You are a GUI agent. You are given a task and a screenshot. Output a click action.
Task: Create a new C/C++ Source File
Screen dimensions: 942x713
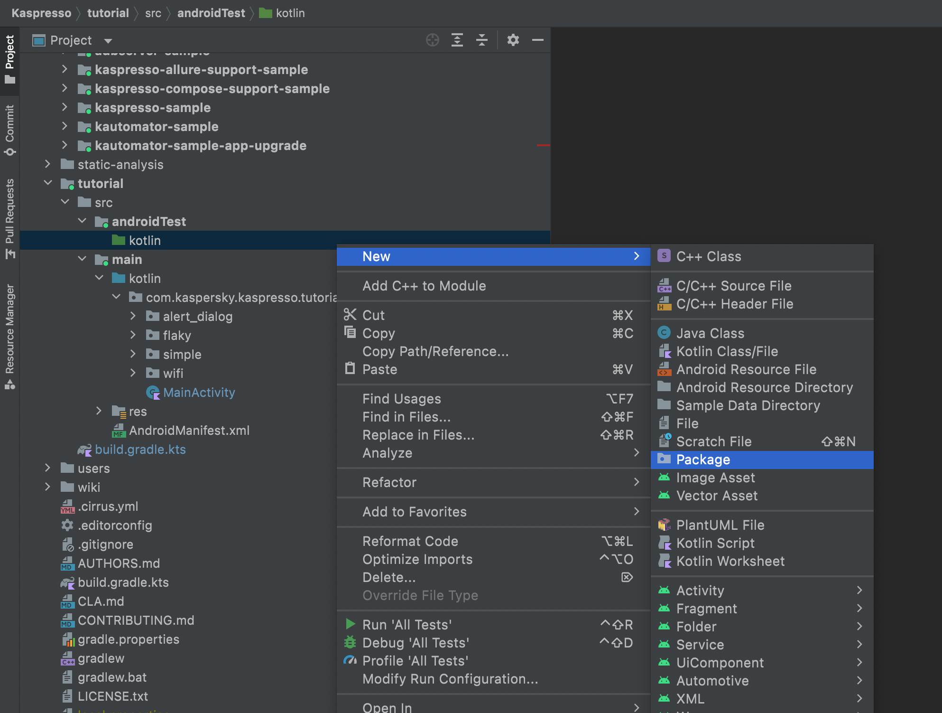762,286
